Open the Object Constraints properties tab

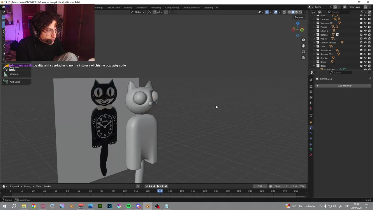pos(311,144)
